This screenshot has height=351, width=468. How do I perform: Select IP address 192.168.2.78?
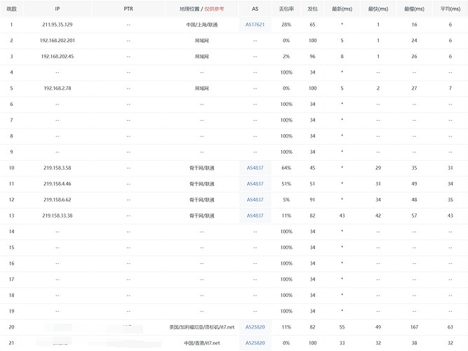58,88
